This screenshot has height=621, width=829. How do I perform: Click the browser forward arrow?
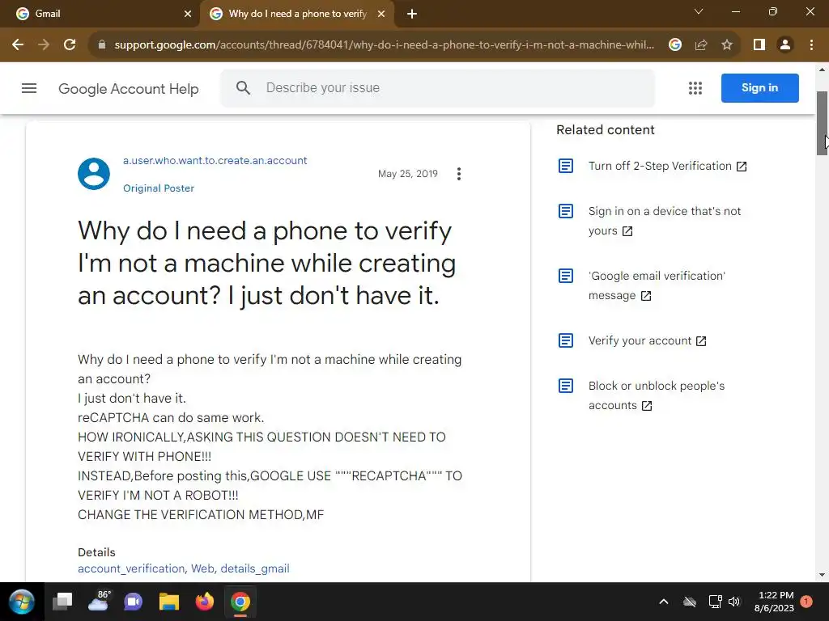[x=44, y=45]
